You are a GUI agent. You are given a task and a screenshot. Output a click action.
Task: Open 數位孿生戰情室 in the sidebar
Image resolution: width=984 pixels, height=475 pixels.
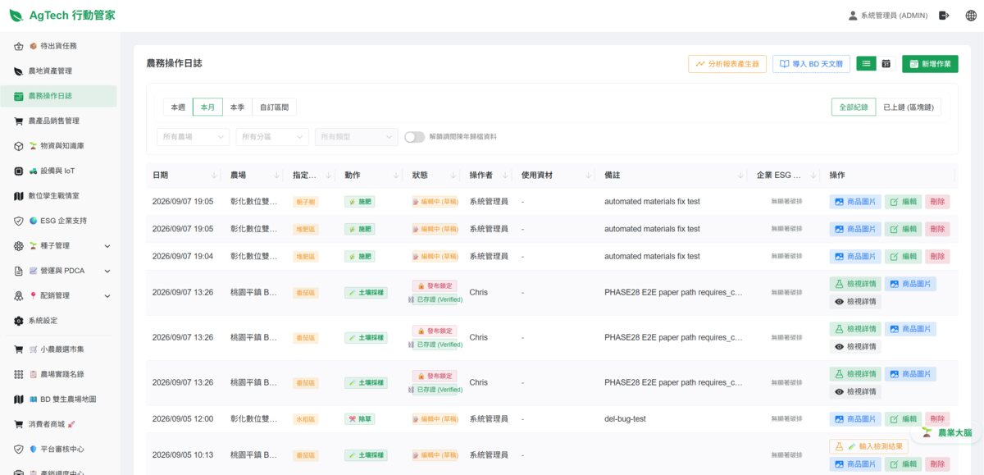click(58, 196)
